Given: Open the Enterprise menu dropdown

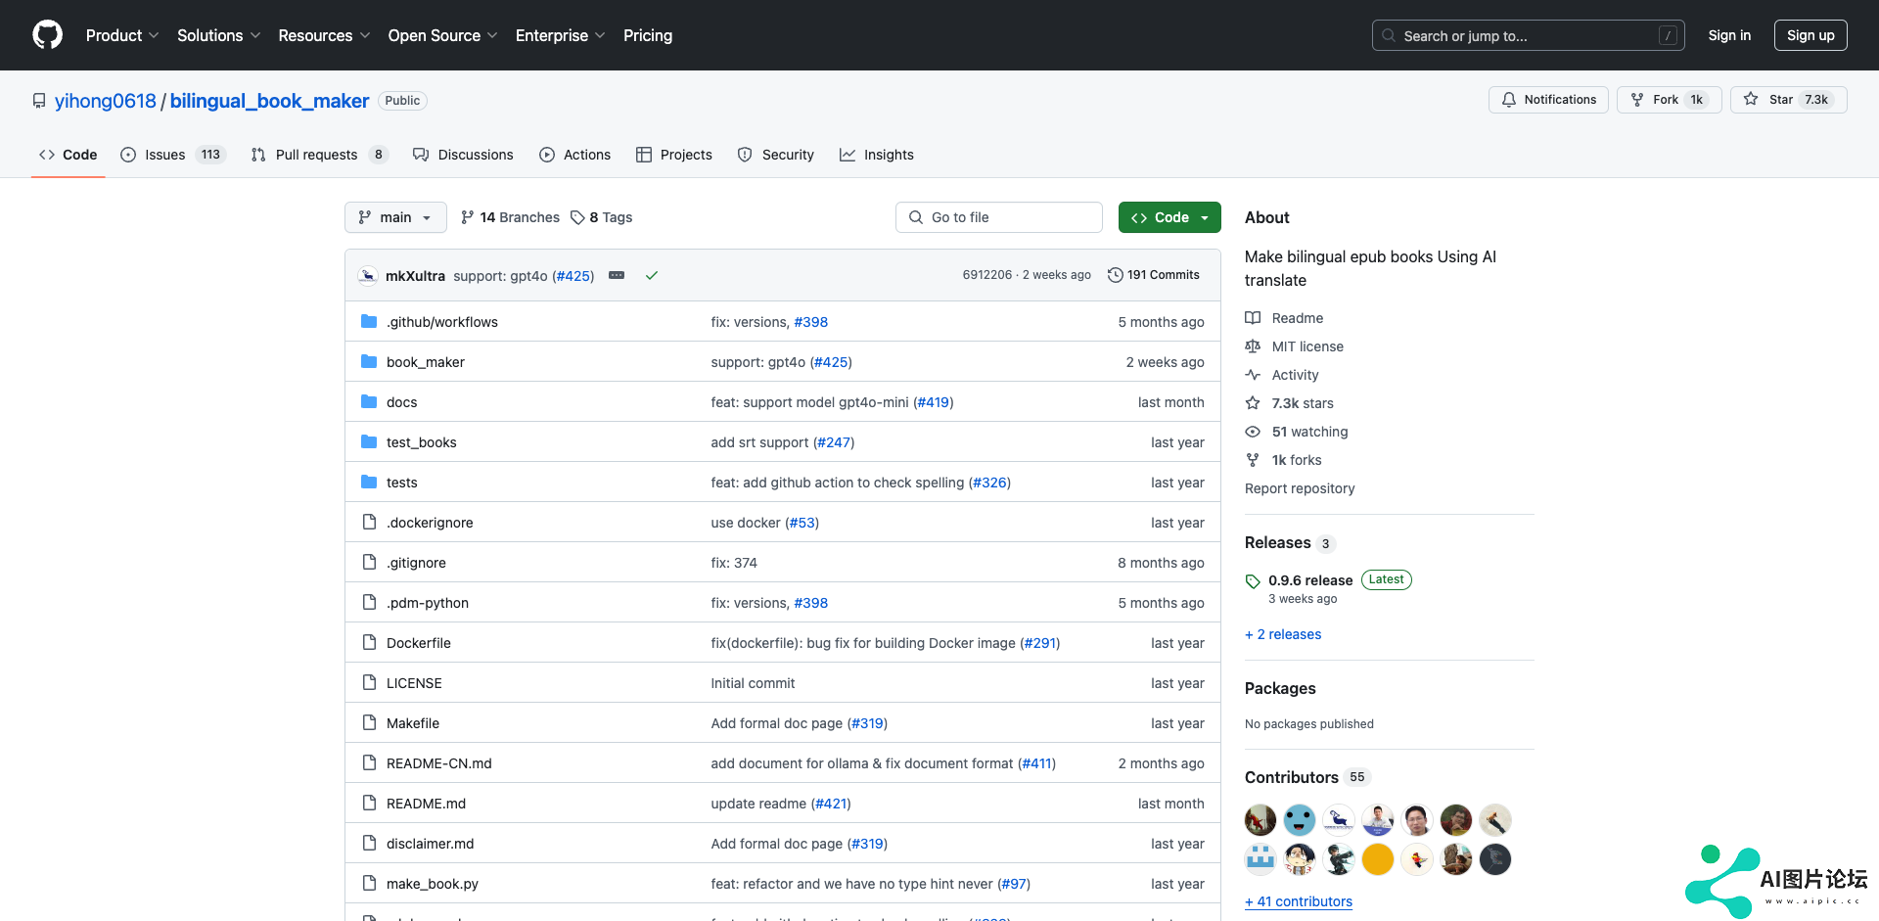Looking at the screenshot, I should click(561, 35).
